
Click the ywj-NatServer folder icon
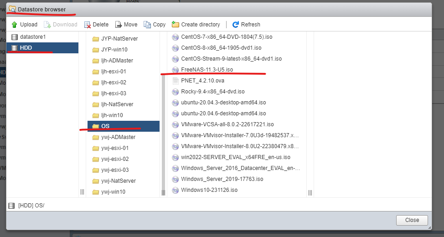tap(95, 181)
